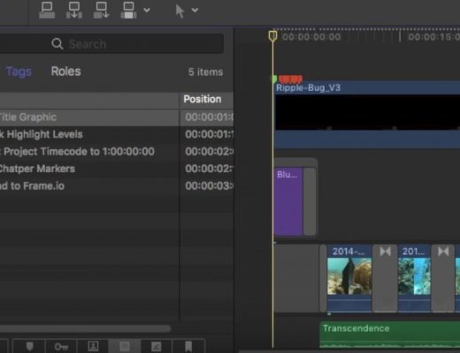Click the 5 items count label
The image size is (460, 353).
[x=205, y=72]
